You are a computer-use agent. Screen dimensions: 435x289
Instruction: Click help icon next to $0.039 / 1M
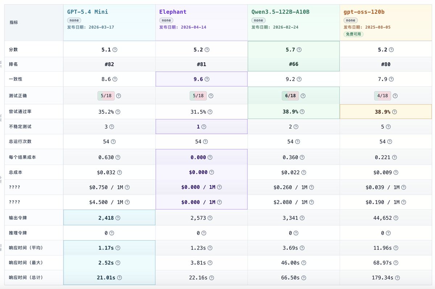(403, 187)
